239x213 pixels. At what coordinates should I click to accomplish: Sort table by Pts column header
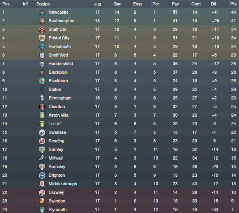click(x=234, y=4)
